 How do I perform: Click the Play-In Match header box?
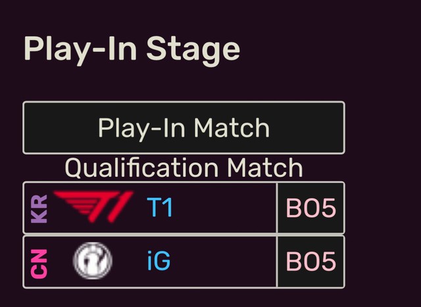[184, 128]
